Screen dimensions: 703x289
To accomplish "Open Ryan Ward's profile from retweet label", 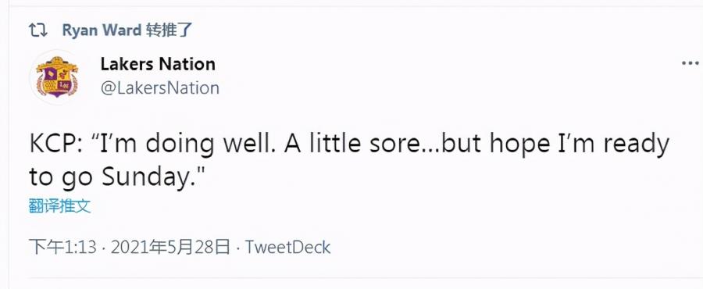I will 102,30.
